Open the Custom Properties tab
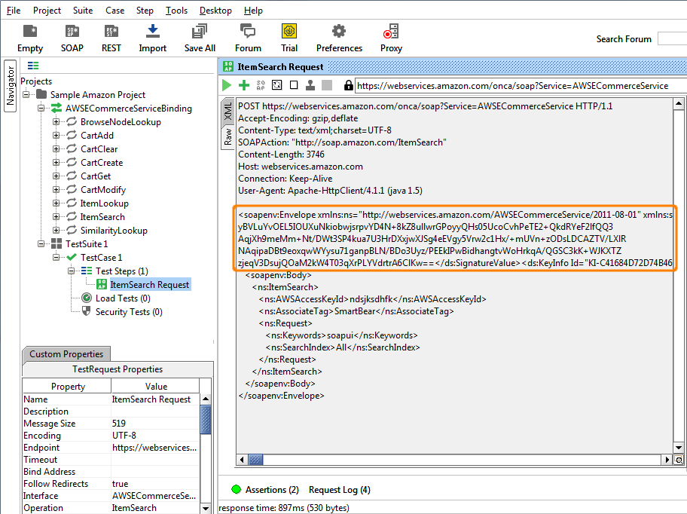The image size is (687, 514). tap(66, 353)
